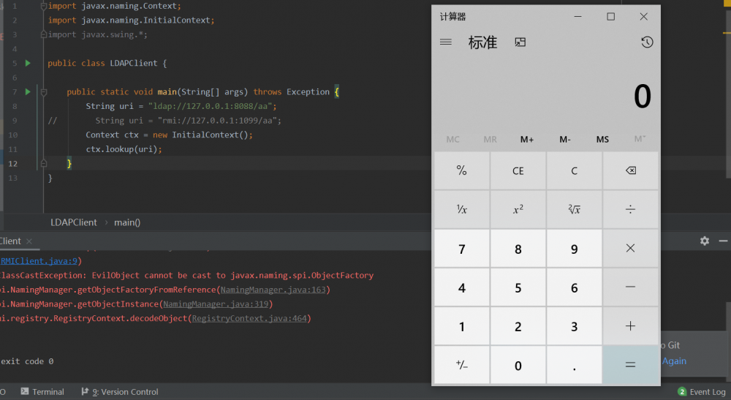731x400 pixels.
Task: Open the RMIClient.java:9 stack trace link
Action: (41, 261)
